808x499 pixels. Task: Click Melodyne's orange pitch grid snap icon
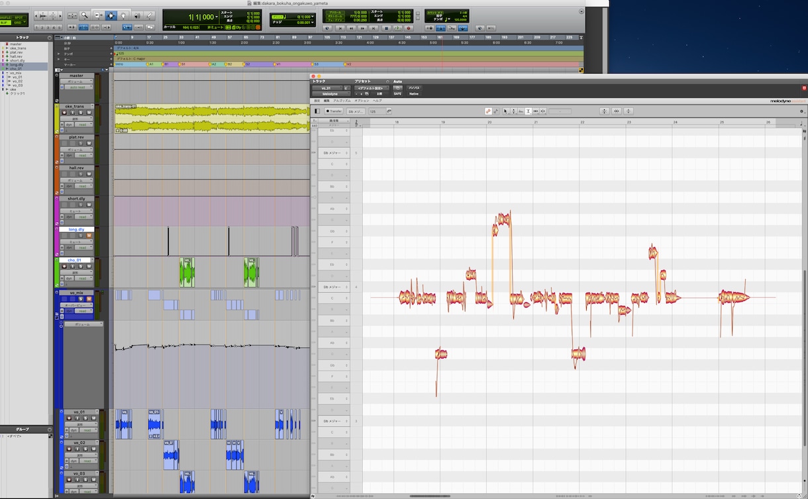coord(487,111)
